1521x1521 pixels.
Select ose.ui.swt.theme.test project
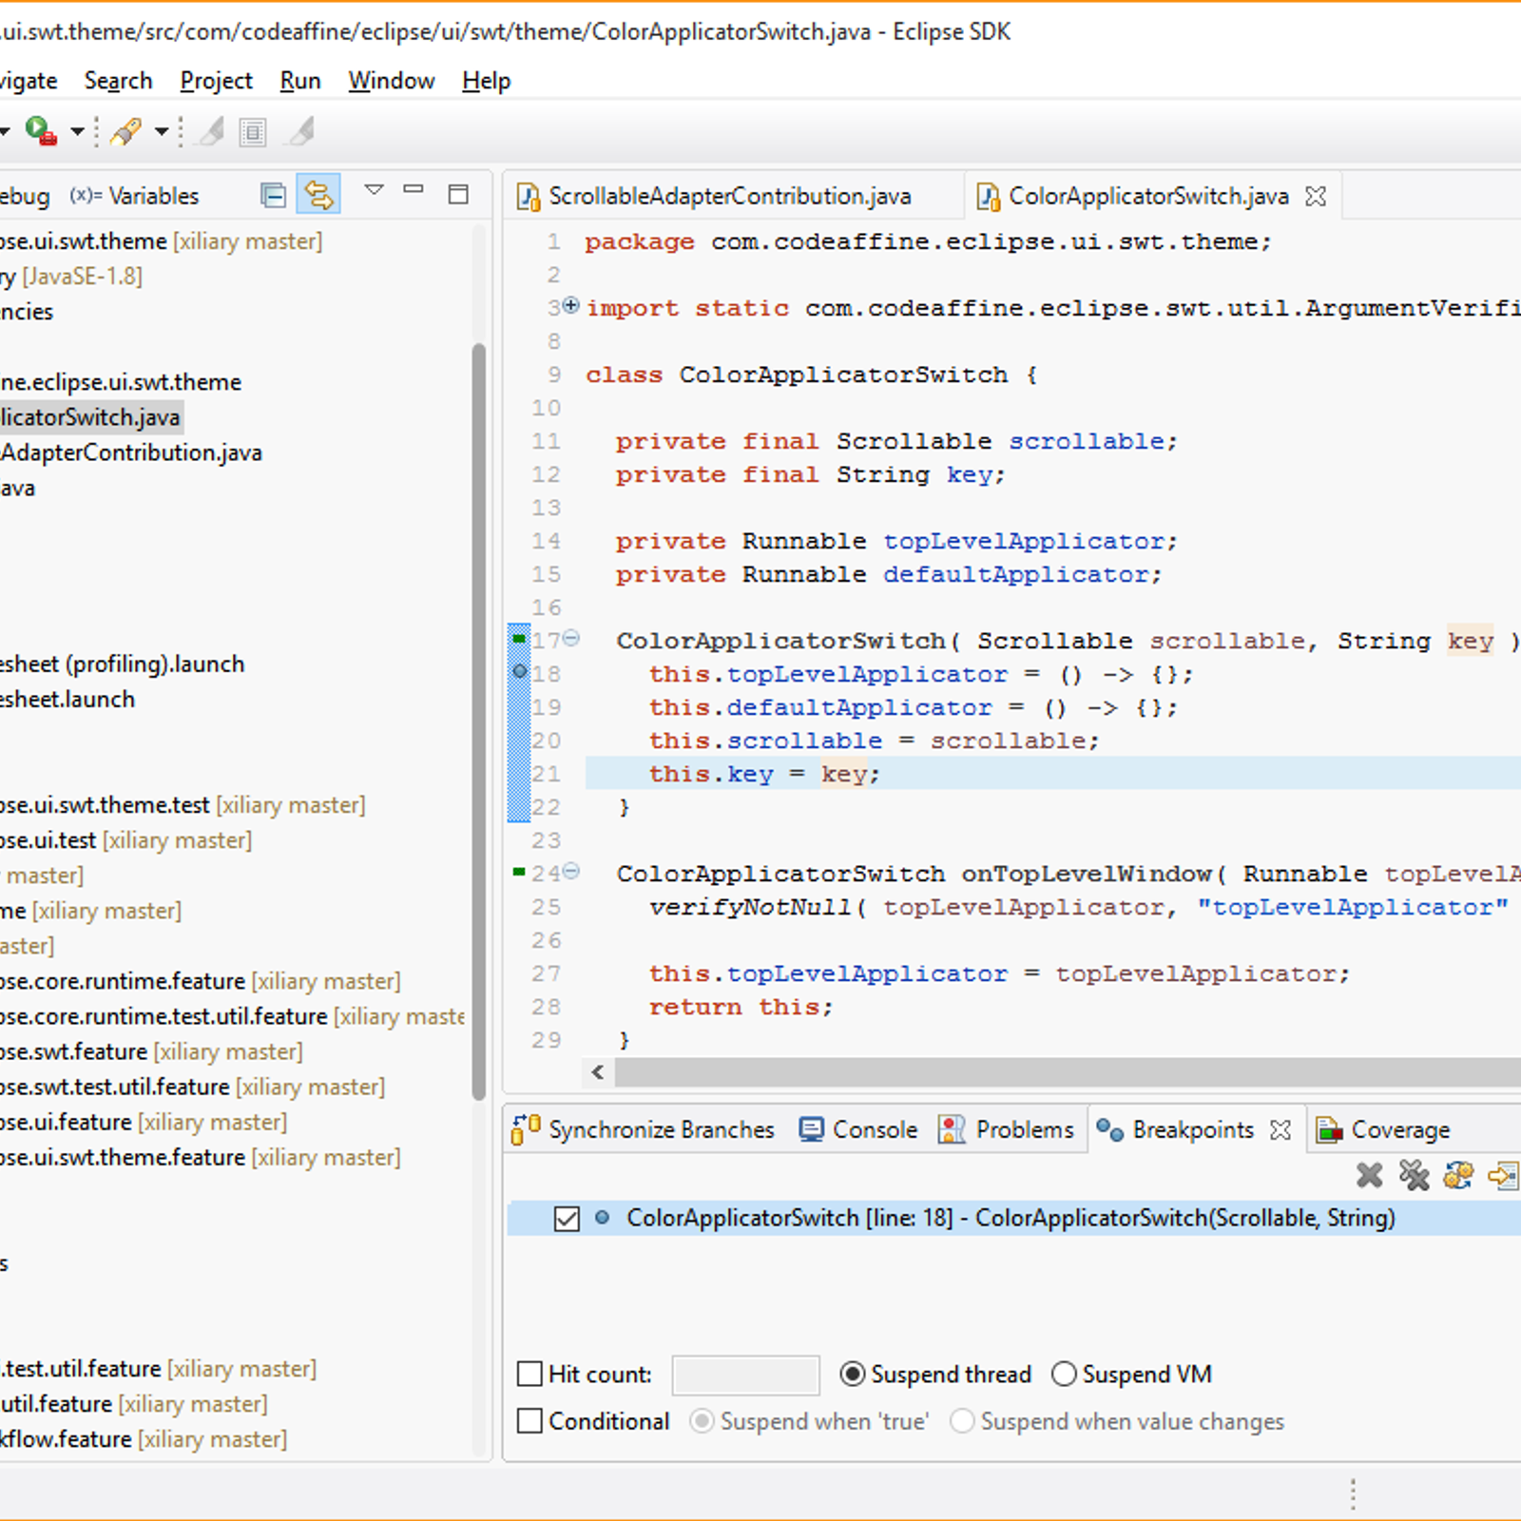pos(183,805)
